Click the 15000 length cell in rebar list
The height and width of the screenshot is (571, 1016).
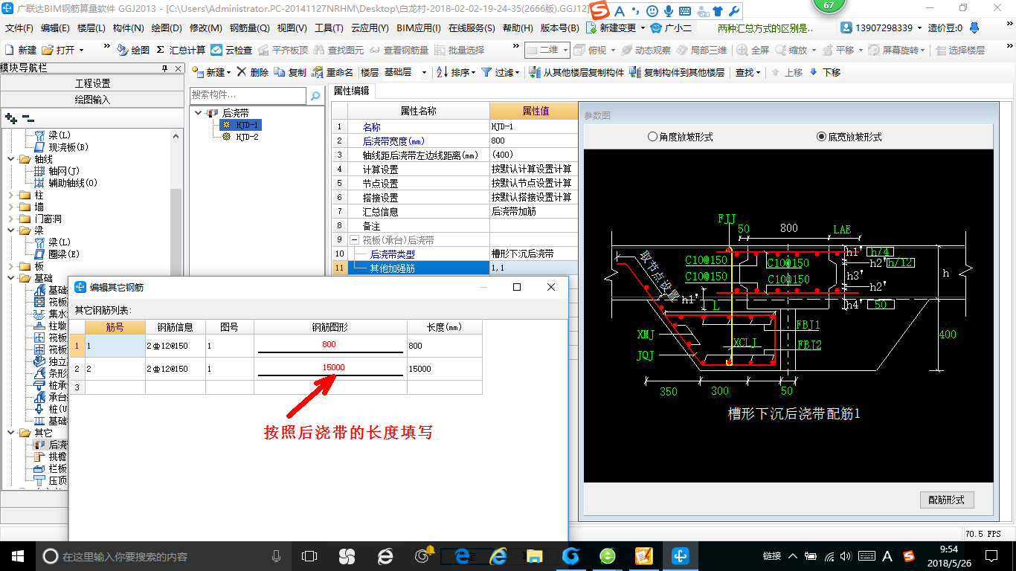[444, 369]
